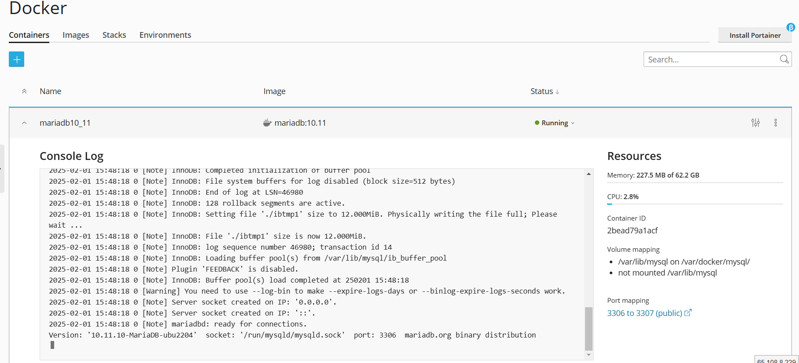Screen dimensions: 799x363
Task: Click the CPU: 2.8% text
Action: point(622,196)
